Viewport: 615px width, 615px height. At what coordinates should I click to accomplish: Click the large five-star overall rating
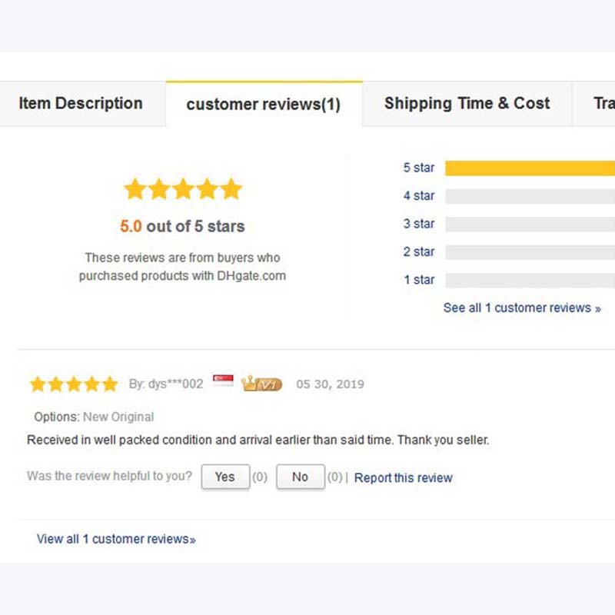[183, 189]
